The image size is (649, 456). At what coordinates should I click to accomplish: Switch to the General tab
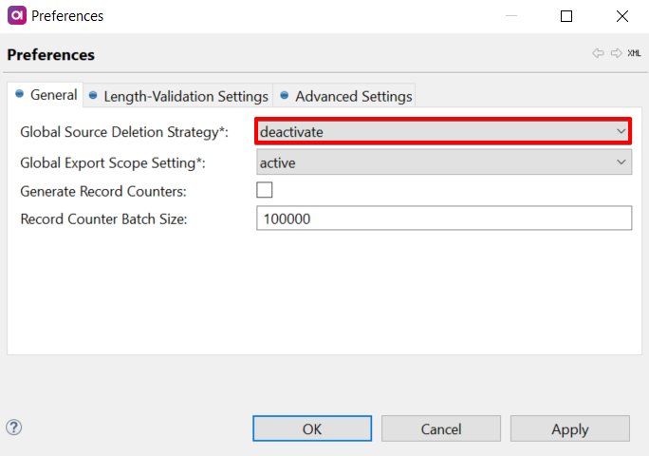(x=46, y=95)
